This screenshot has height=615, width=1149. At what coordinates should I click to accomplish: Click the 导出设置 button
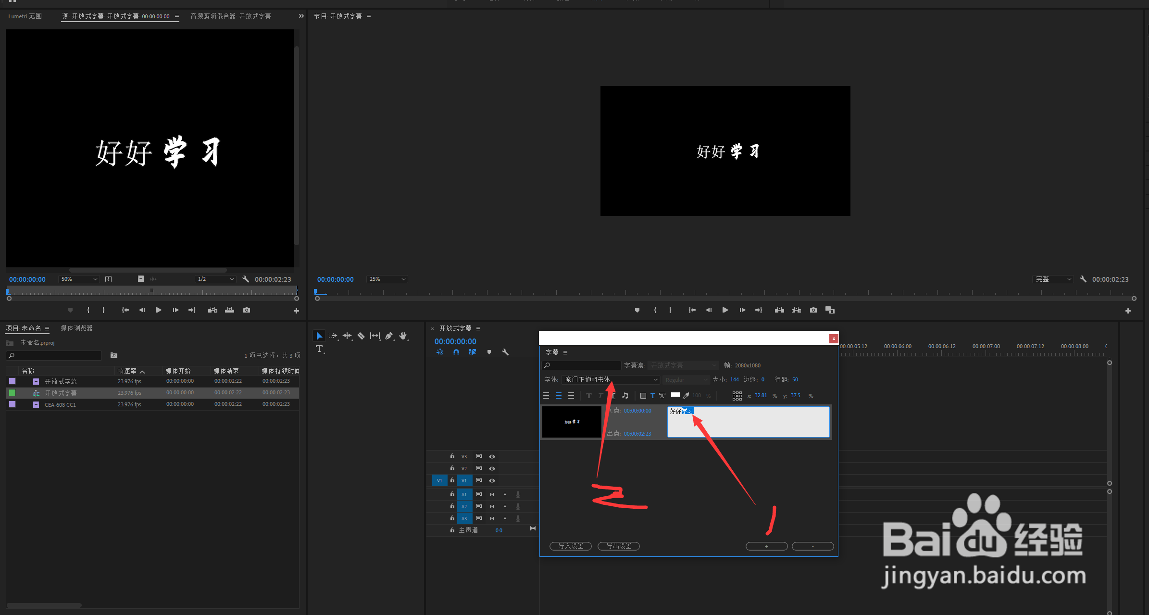pos(619,546)
